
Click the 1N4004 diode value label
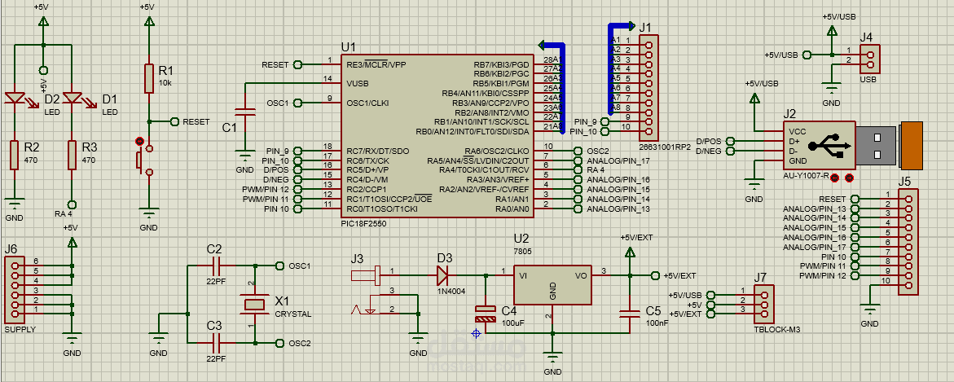451,292
